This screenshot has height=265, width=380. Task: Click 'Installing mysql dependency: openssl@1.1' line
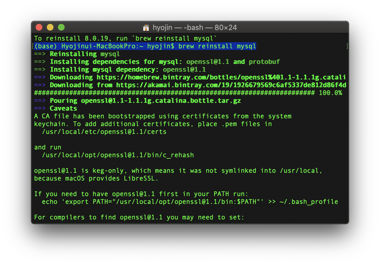pyautogui.click(x=120, y=69)
